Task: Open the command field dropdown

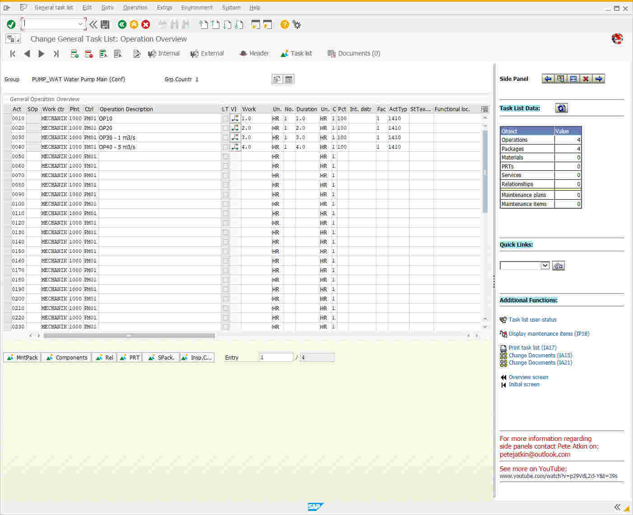Action: pos(80,24)
